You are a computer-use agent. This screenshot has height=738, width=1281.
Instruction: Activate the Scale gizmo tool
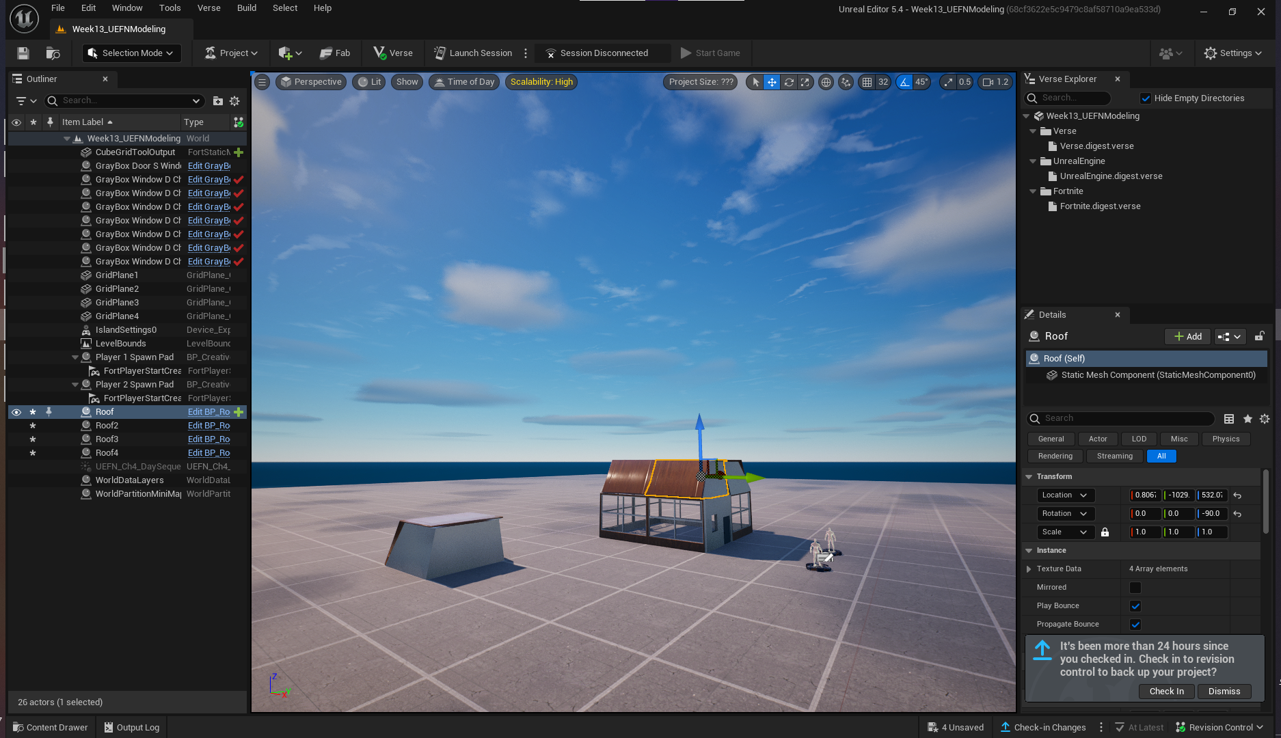click(x=805, y=82)
